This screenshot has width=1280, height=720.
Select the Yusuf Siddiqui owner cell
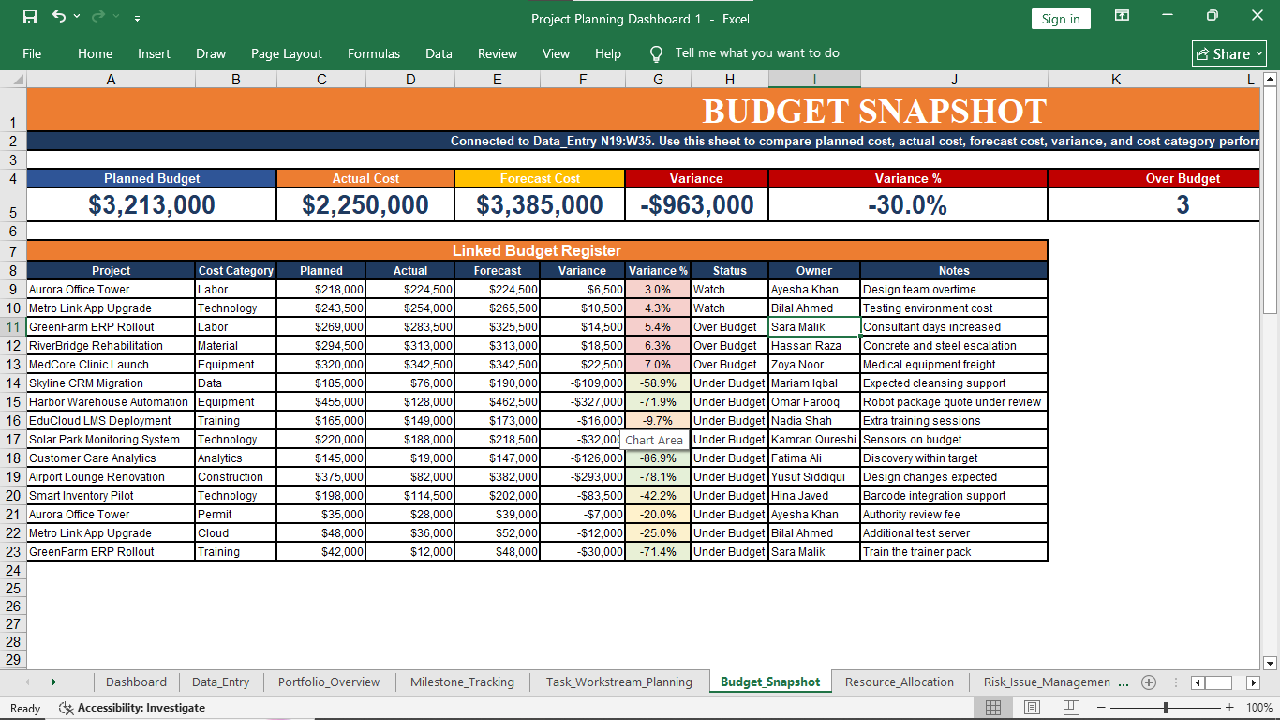pyautogui.click(x=814, y=477)
